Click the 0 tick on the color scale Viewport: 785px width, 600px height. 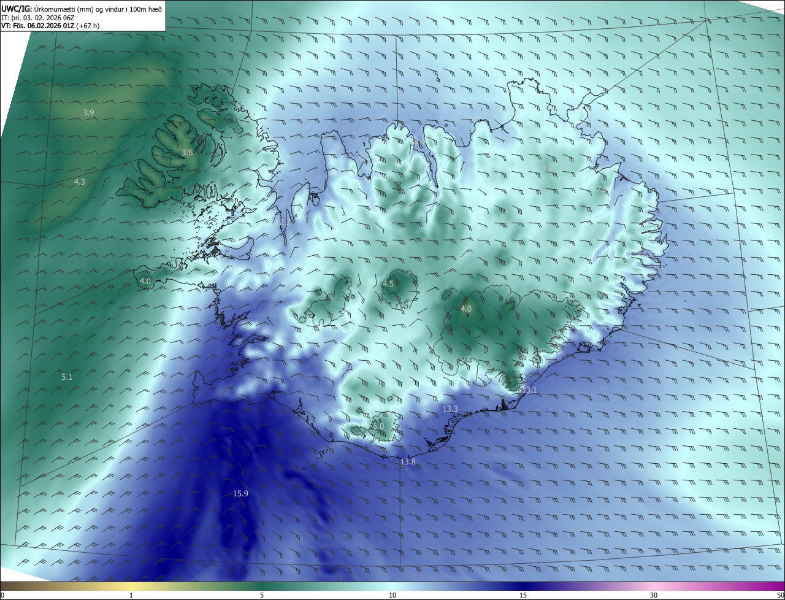click(2, 595)
